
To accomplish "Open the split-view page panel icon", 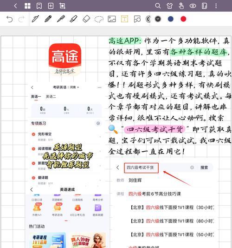I will pyautogui.click(x=205, y=6).
